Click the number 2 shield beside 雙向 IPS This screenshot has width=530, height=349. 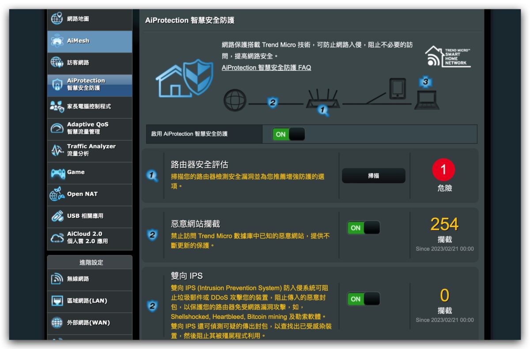pos(152,306)
